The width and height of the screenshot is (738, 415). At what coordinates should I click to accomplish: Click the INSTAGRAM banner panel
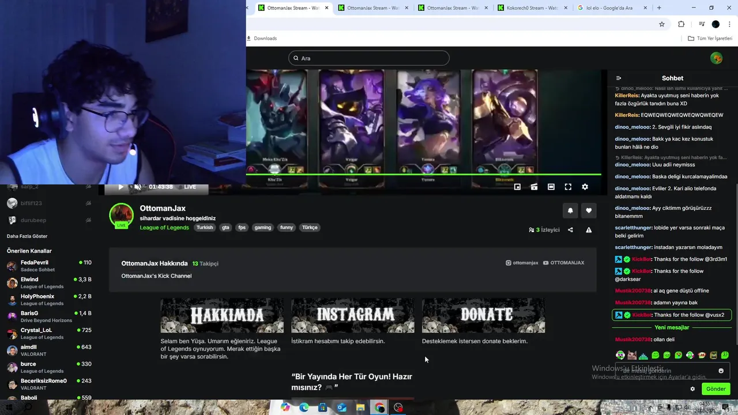(x=353, y=315)
